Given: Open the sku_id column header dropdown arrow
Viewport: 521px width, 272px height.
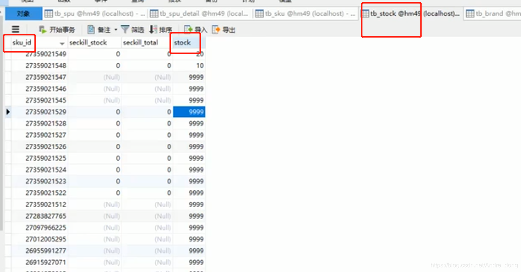Looking at the screenshot, I should [x=62, y=43].
